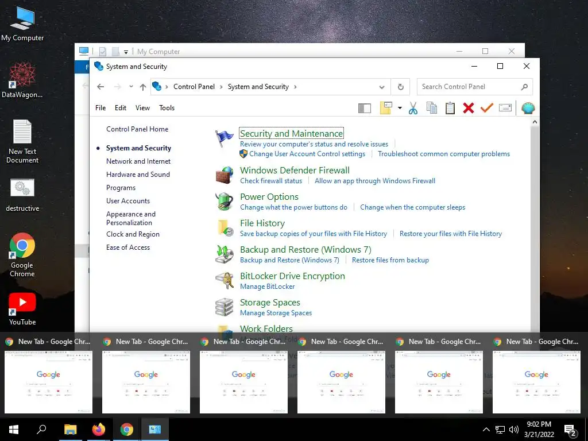Select the first New Tab Chrome thumbnail
This screenshot has width=588, height=441.
[x=48, y=382]
